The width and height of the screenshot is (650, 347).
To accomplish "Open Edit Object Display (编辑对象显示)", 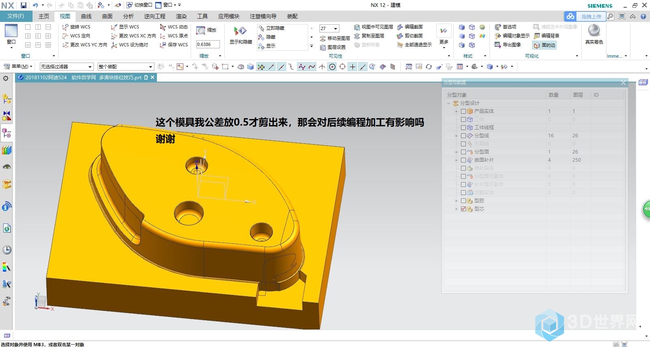I will [x=512, y=36].
